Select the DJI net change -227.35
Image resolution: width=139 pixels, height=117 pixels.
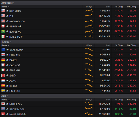131,16
